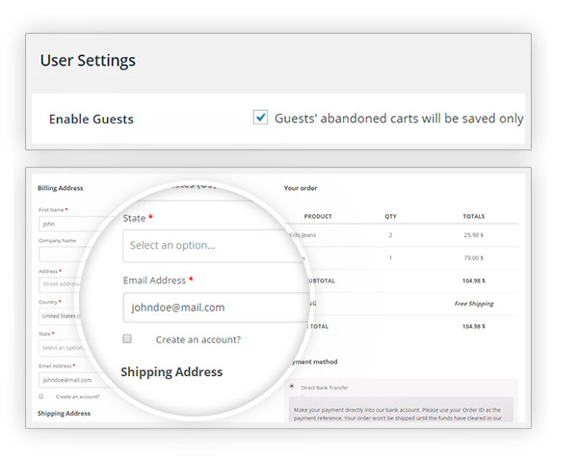This screenshot has width=578, height=458.
Task: Click the empty Company Name field
Action: pos(61,255)
